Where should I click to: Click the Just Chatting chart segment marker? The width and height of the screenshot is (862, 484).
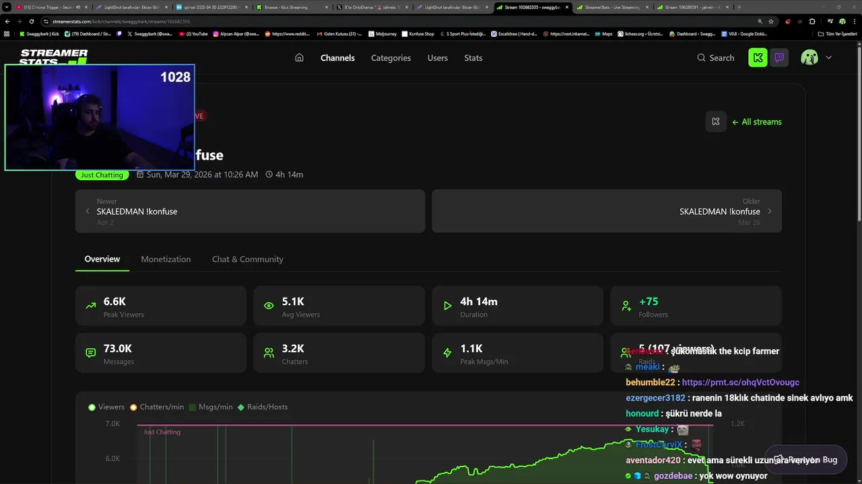tap(162, 432)
